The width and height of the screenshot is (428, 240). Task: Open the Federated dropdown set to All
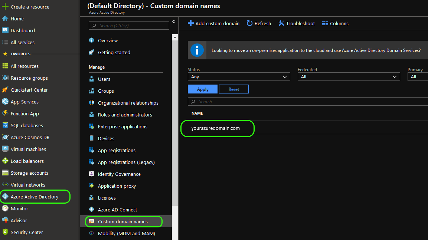coord(349,77)
